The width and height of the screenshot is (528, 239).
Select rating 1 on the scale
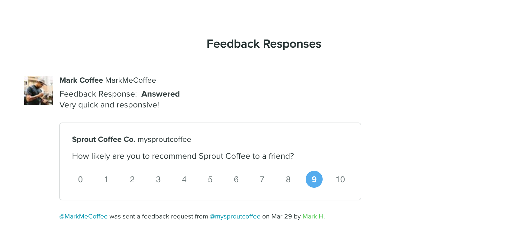pyautogui.click(x=106, y=179)
